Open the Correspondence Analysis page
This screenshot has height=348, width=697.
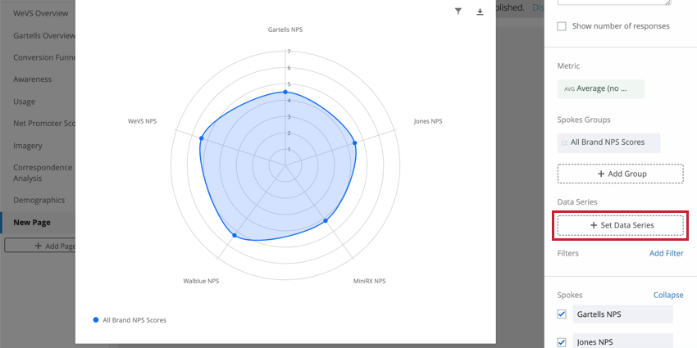coord(42,173)
